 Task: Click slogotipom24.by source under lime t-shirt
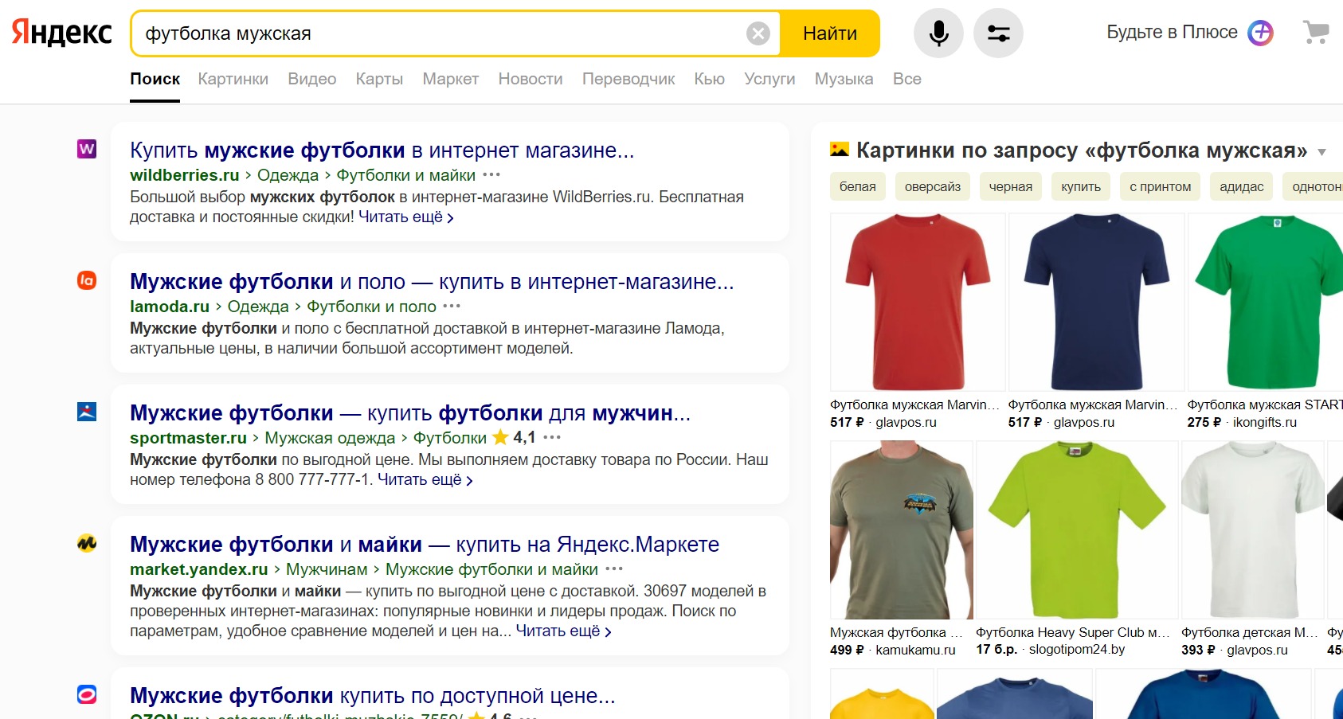(x=1077, y=649)
